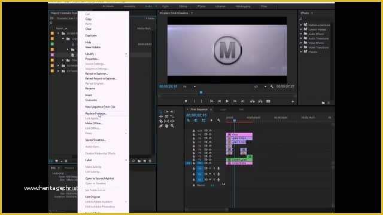Click the Extract button in Program monitor
The width and height of the screenshot is (383, 215).
(260, 101)
